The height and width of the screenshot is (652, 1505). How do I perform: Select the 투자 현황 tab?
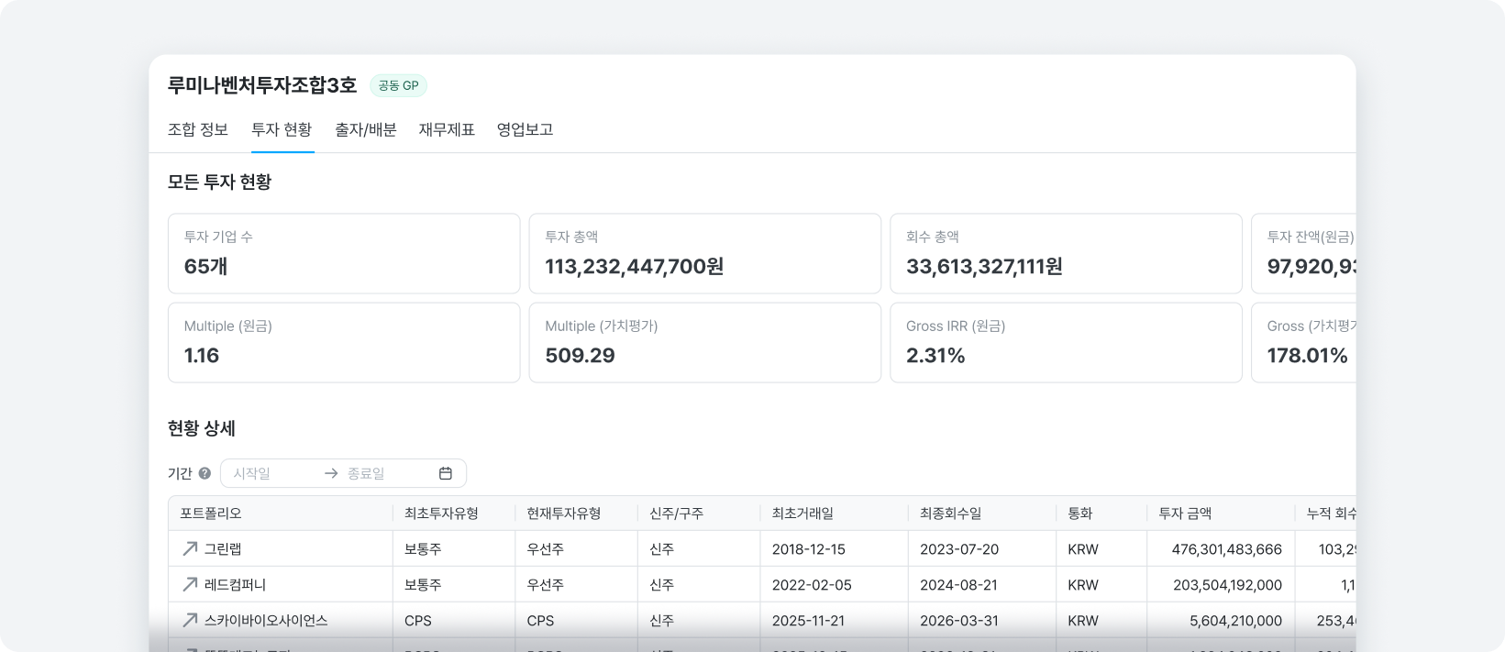282,129
